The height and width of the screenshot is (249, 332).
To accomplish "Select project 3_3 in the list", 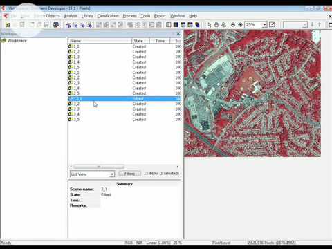I will [124, 109].
